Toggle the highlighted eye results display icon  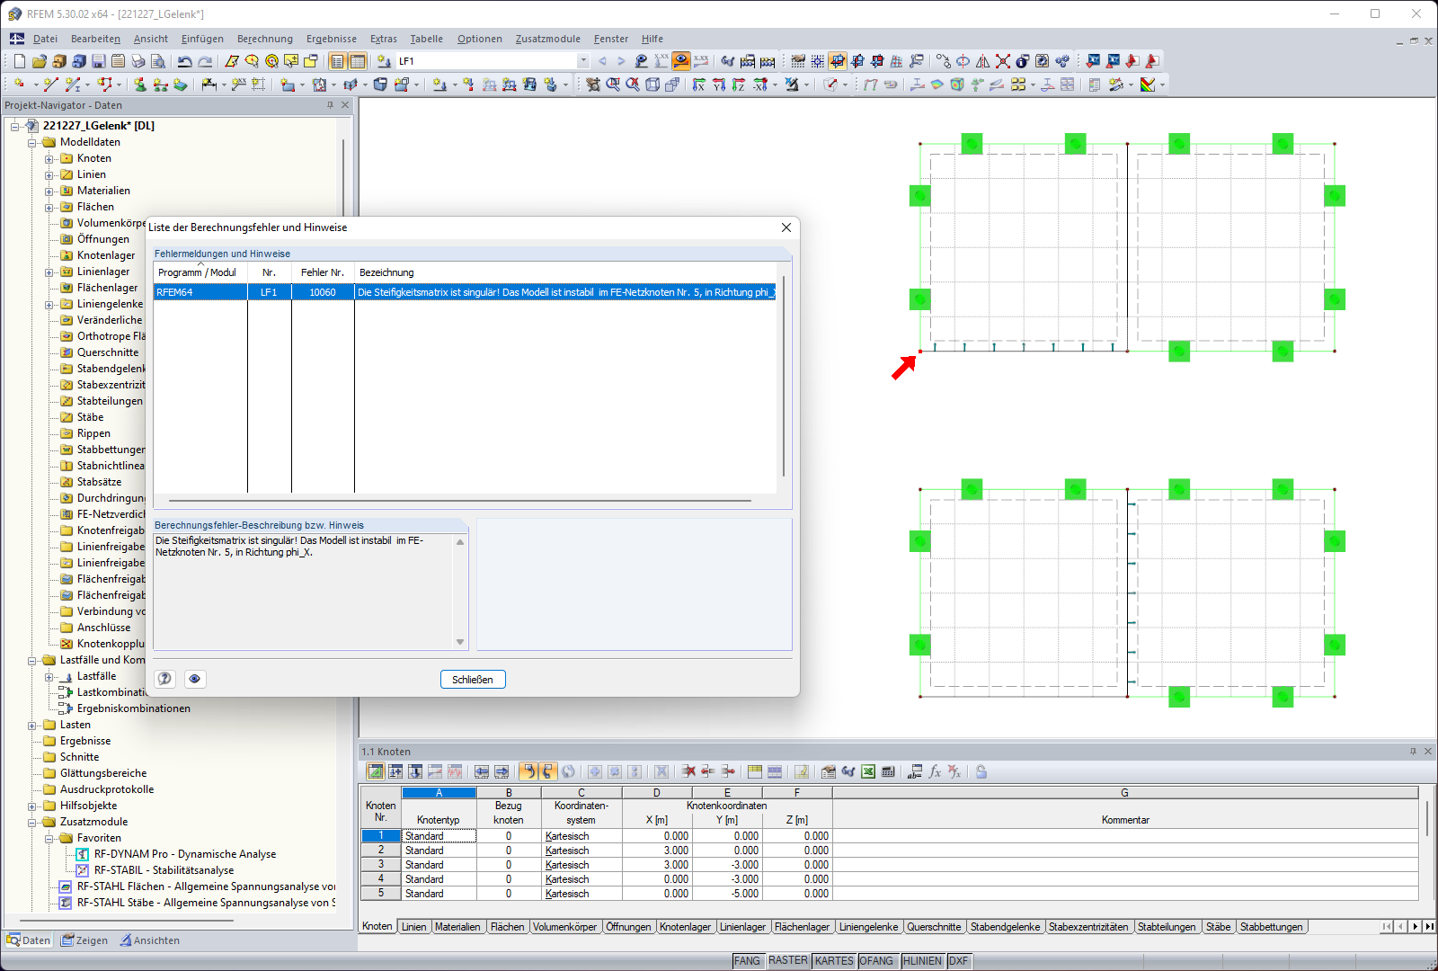coord(681,61)
